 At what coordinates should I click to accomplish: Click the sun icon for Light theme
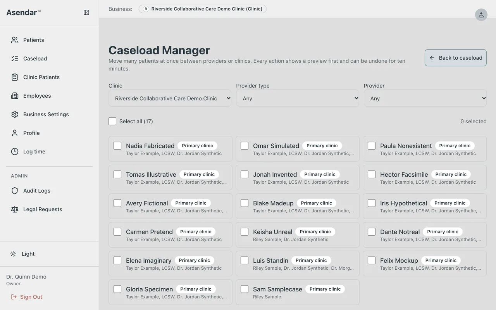point(13,254)
